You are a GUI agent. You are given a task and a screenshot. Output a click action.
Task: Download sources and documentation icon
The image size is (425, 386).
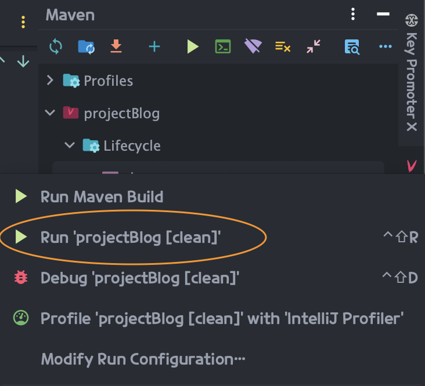coord(116,46)
